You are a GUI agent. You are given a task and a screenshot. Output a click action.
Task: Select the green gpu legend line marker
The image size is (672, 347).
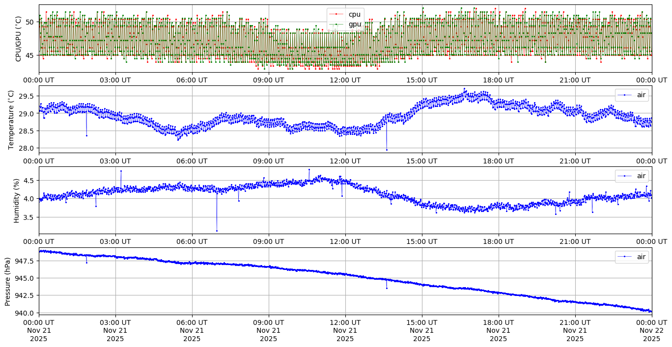point(336,24)
